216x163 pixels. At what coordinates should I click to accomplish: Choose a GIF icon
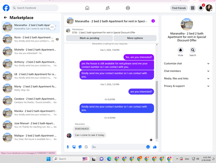[x=86, y=147]
